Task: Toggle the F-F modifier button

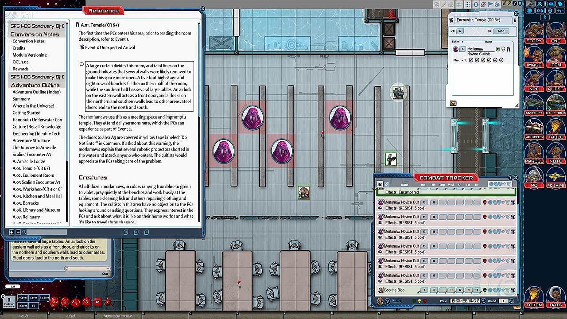Action: [33, 305]
